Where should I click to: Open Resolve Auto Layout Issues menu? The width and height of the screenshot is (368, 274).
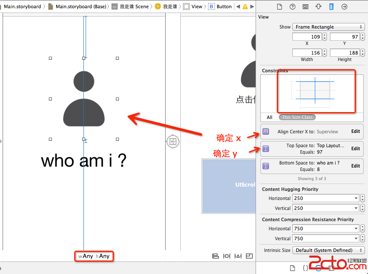coord(238,256)
